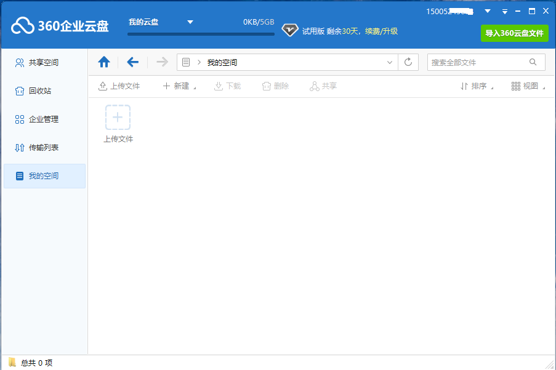
Task: Click the 续费/升级 link
Action: 382,31
